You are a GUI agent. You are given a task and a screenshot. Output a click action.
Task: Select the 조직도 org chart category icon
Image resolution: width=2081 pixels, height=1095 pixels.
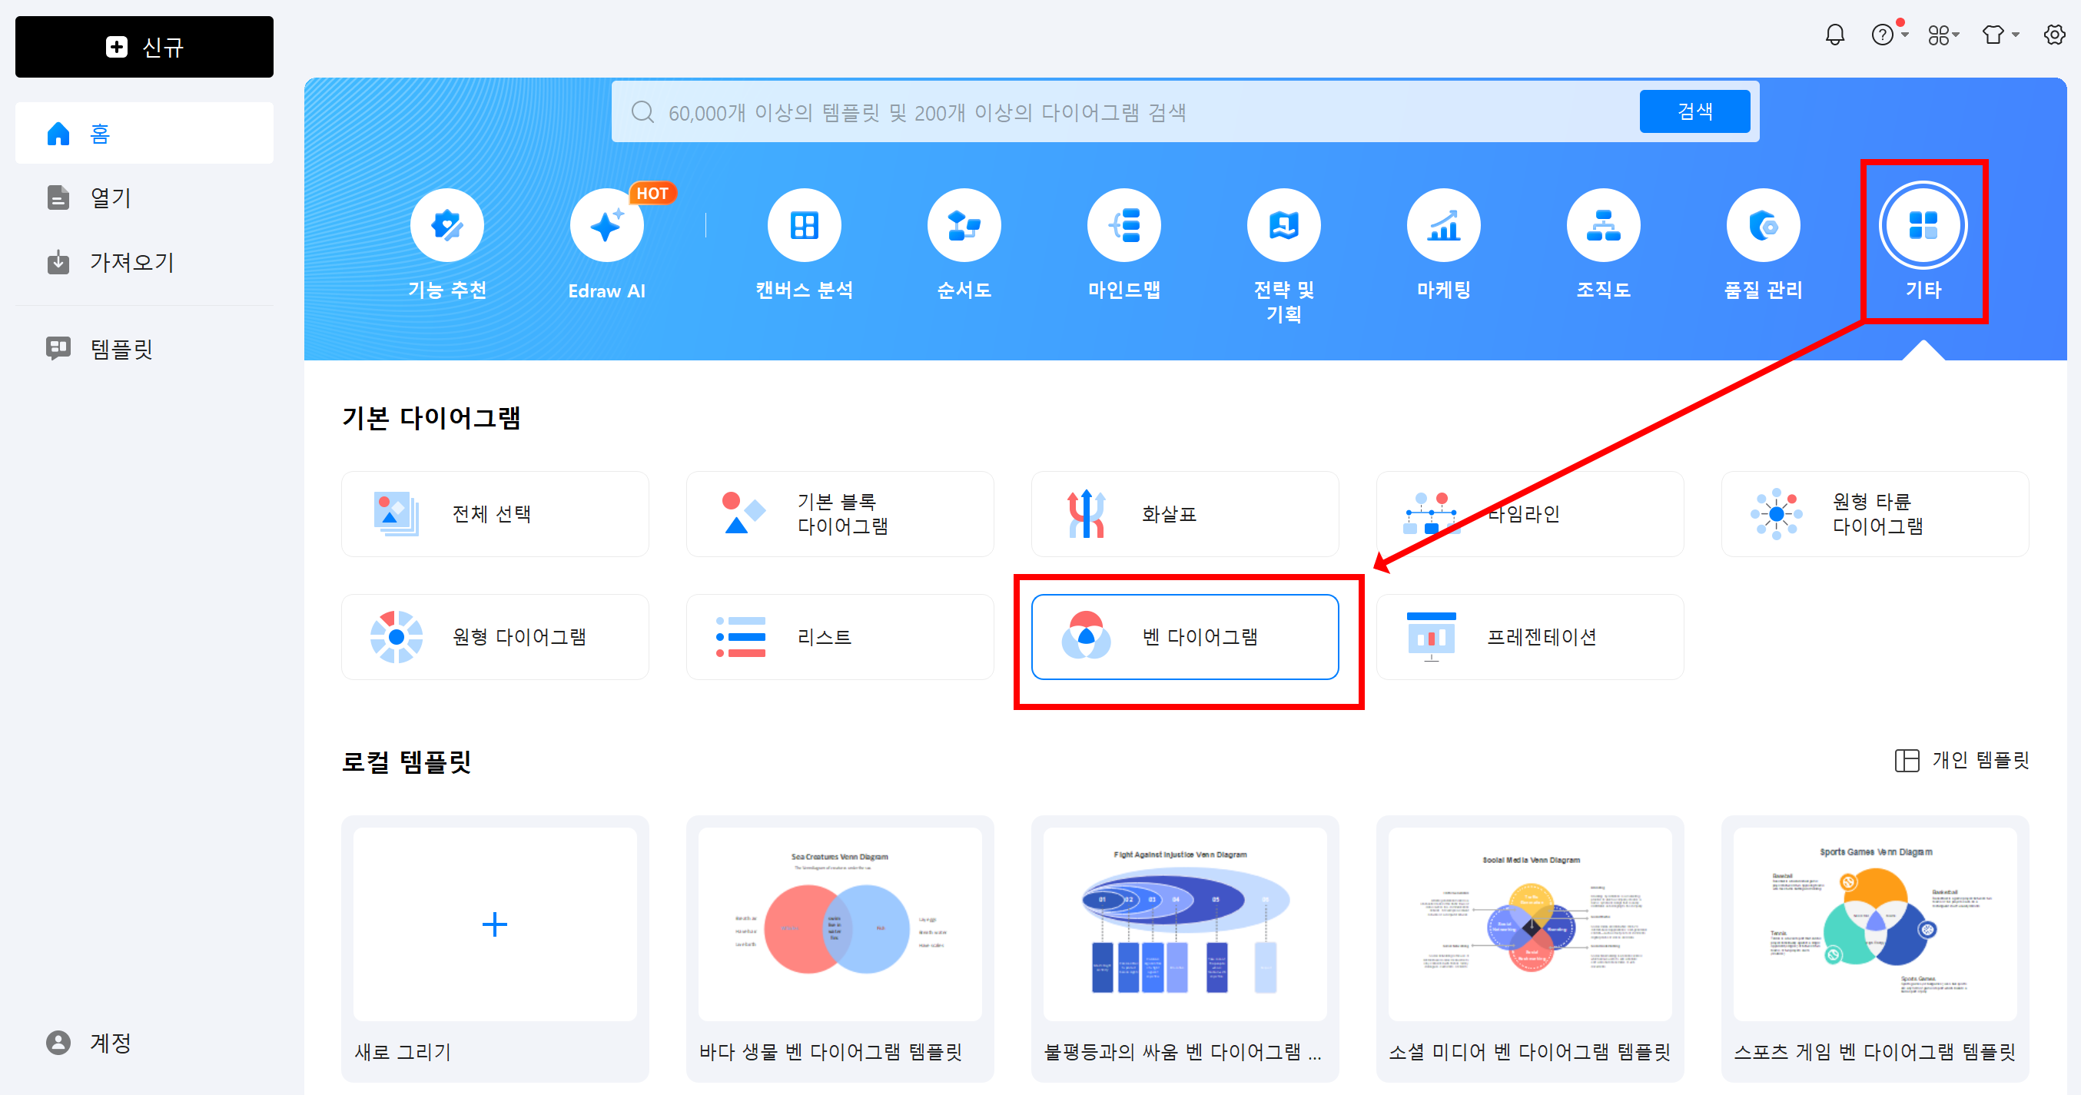[x=1604, y=225]
